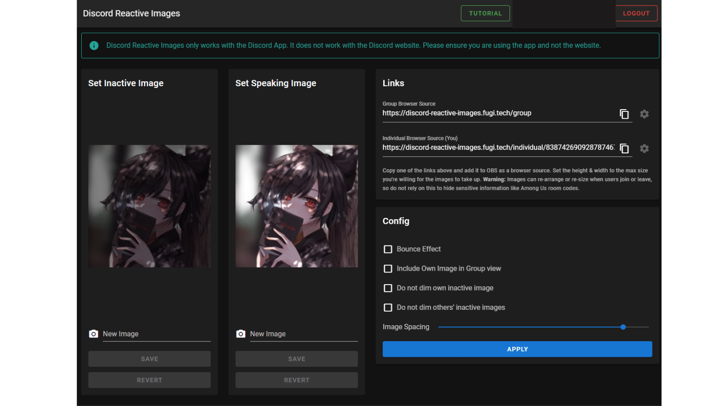
Task: Enable the Bounce Effect option
Action: tap(388, 249)
